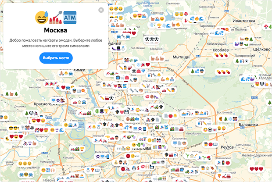Open the fuel pump, tomato, book marker
Viewport: 272px width, 182px height.
pyautogui.click(x=211, y=144)
